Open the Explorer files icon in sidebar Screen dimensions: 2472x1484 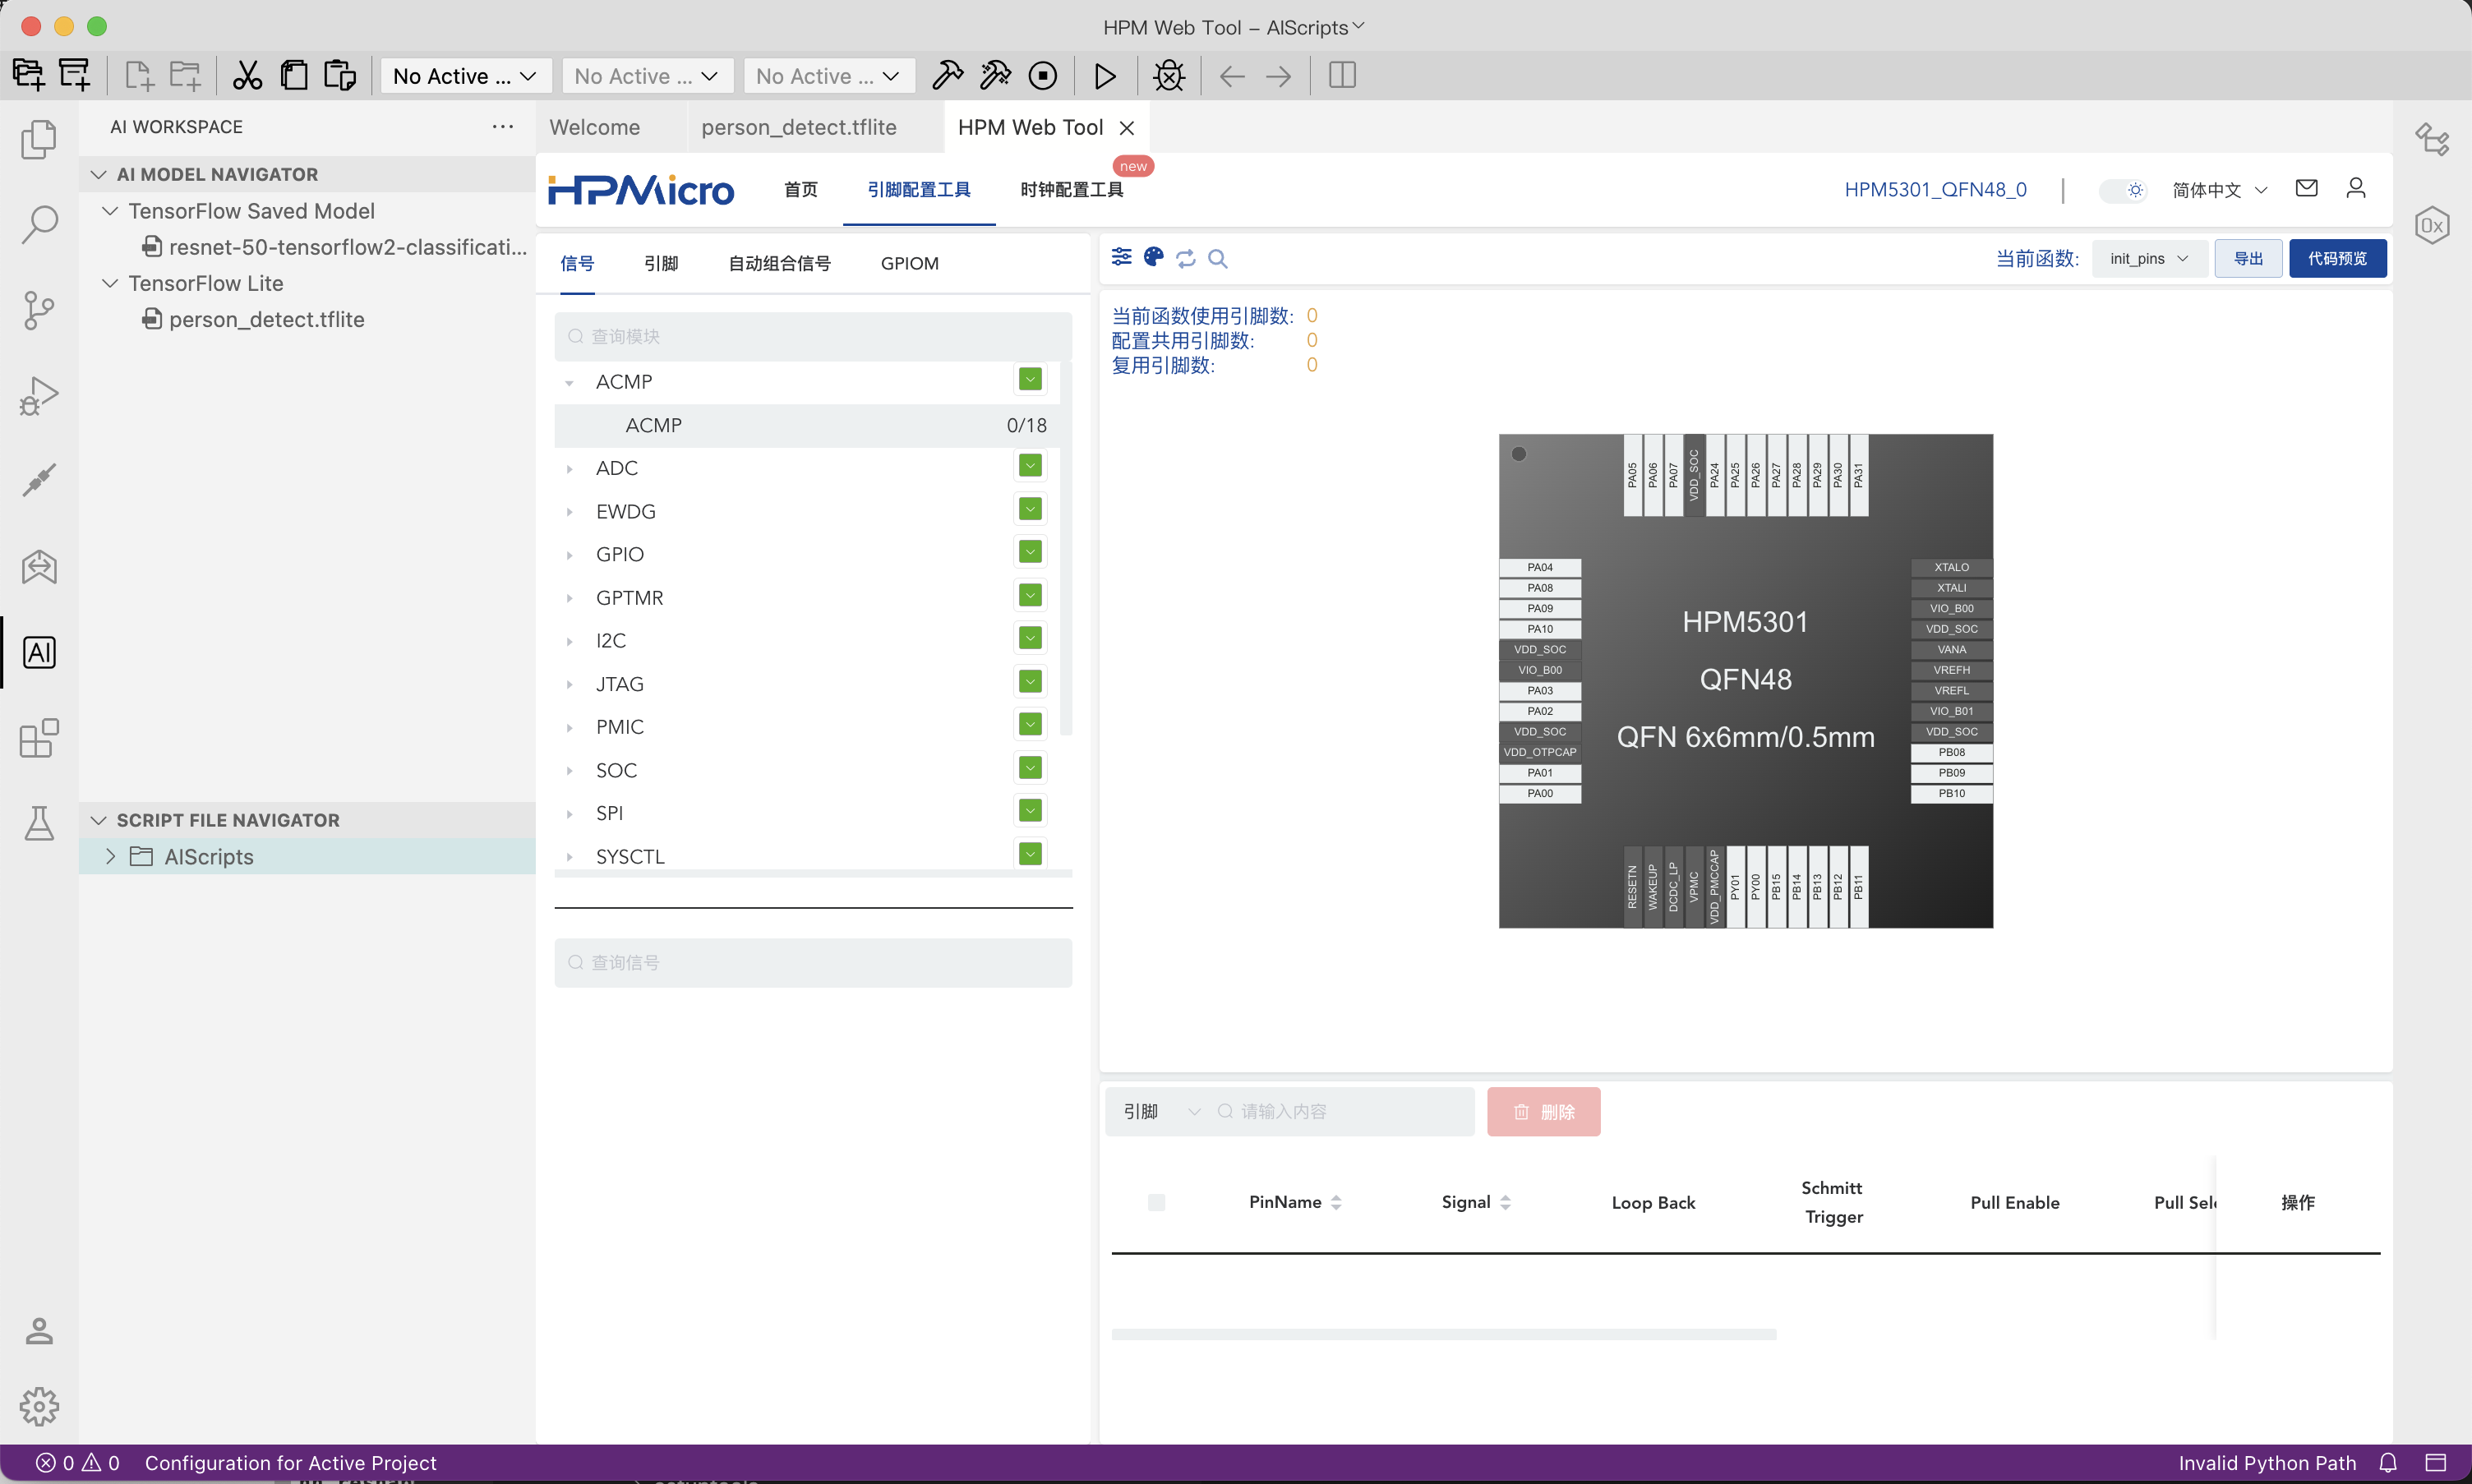[39, 139]
